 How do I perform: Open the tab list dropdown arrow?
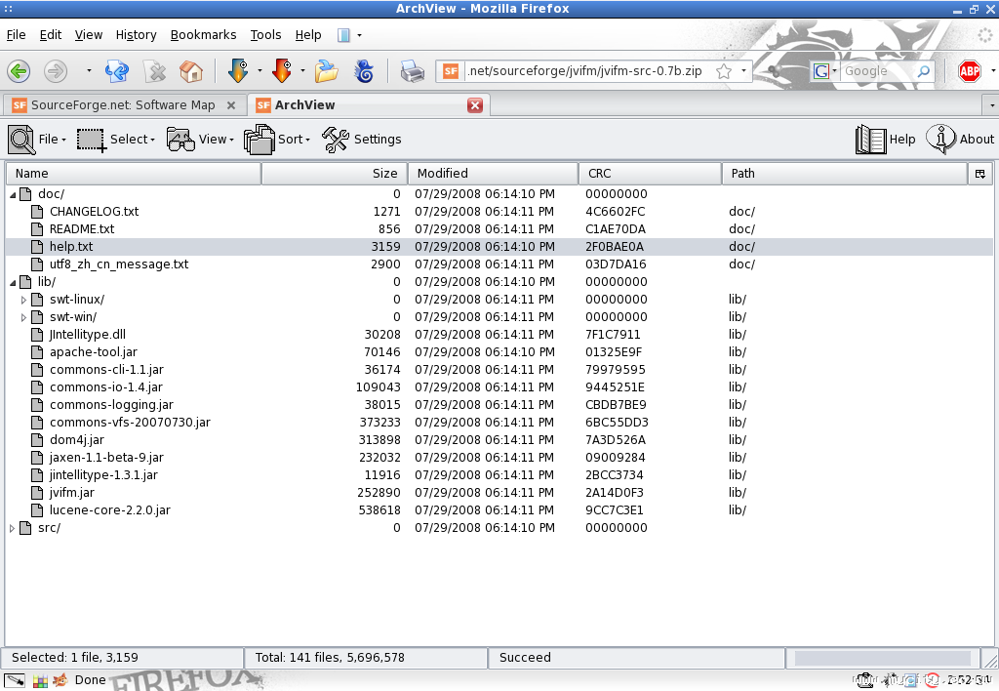click(991, 105)
